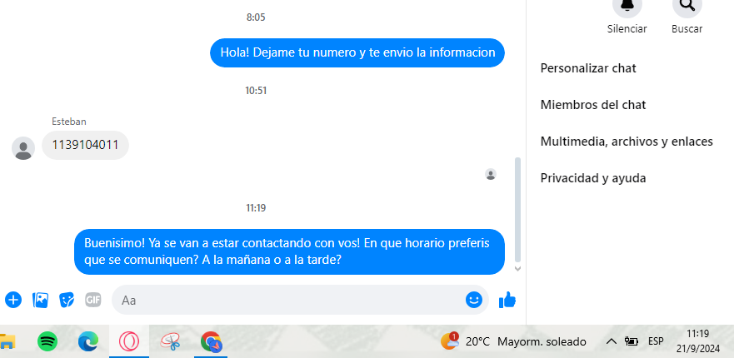
Task: Mute conversation with Silenciar bell
Action: tap(627, 5)
